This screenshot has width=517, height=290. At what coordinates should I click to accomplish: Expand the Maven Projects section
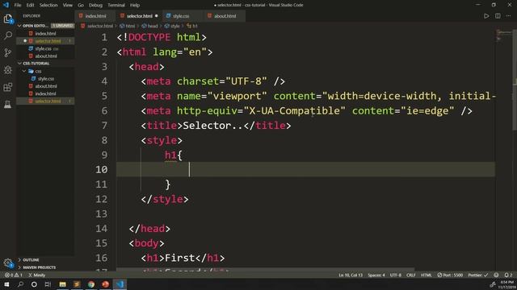tap(39, 267)
